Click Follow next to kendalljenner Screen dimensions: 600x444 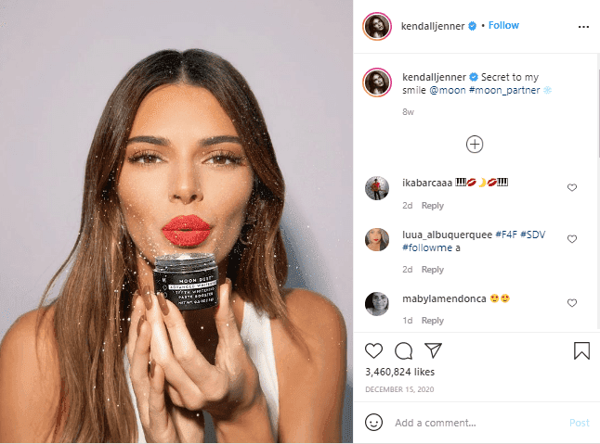click(503, 25)
